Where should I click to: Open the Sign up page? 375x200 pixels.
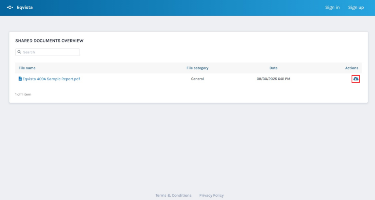356,7
